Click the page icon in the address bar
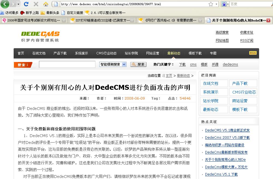273x179 pixels. (56, 4)
